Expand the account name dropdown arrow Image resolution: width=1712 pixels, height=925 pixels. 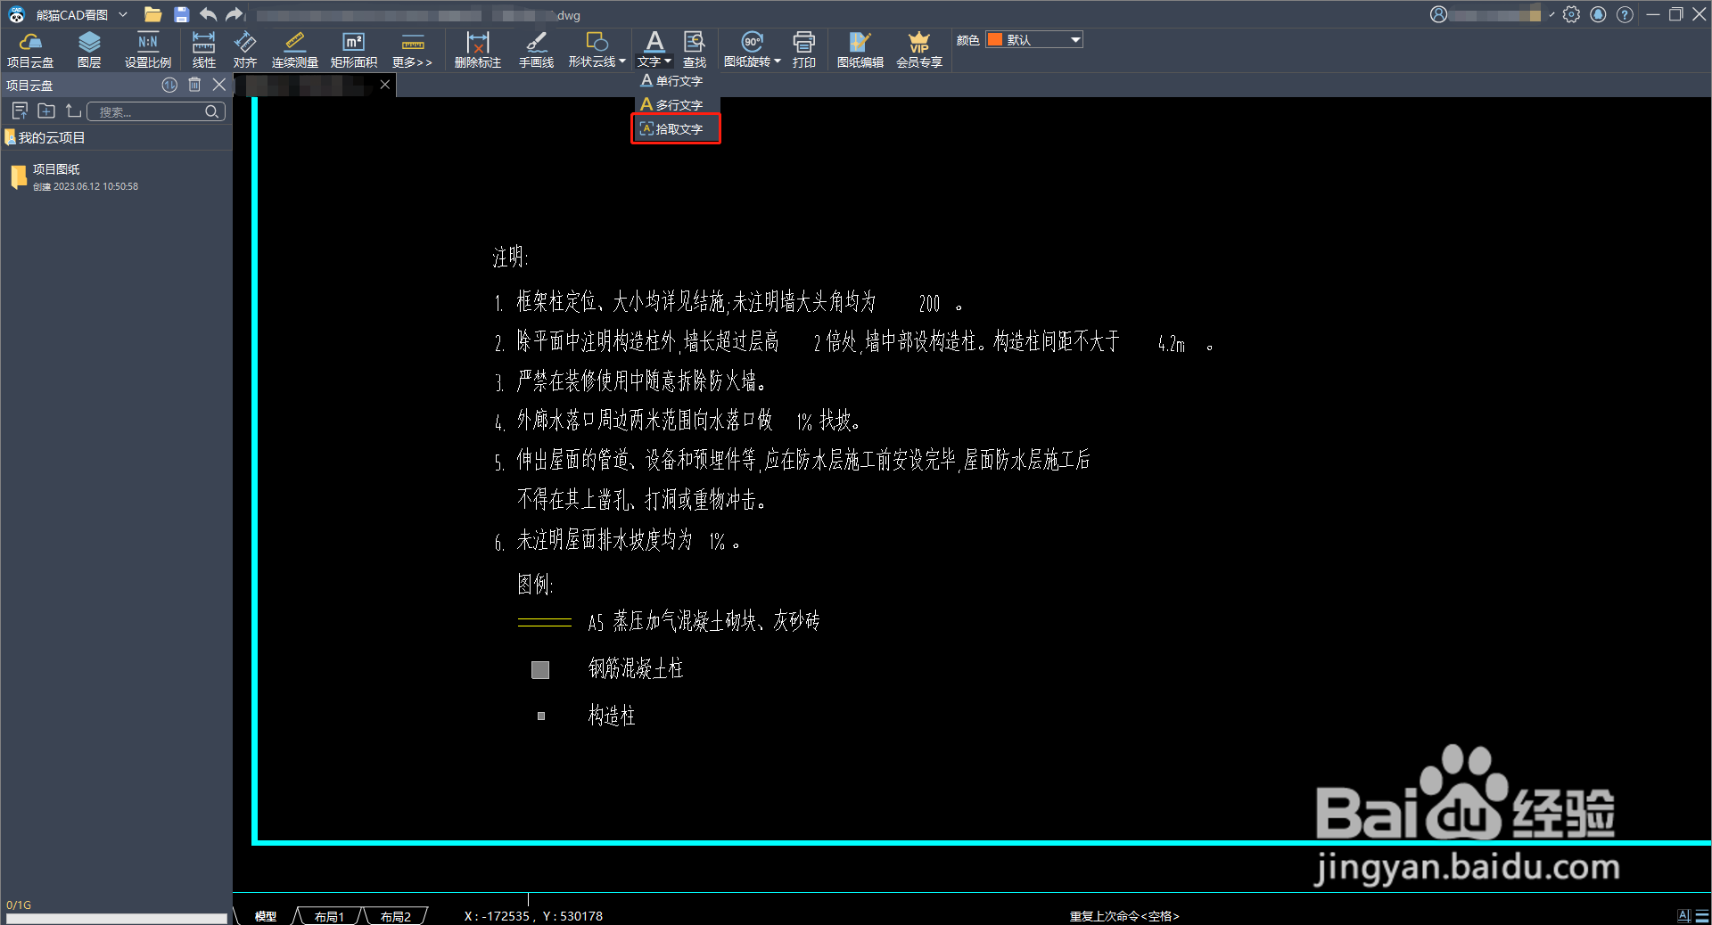pyautogui.click(x=1551, y=14)
